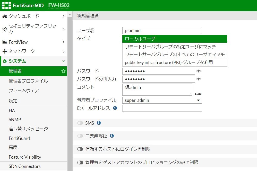Click the Security Fabric icon
Image resolution: width=257 pixels, height=171 pixels.
[5, 29]
